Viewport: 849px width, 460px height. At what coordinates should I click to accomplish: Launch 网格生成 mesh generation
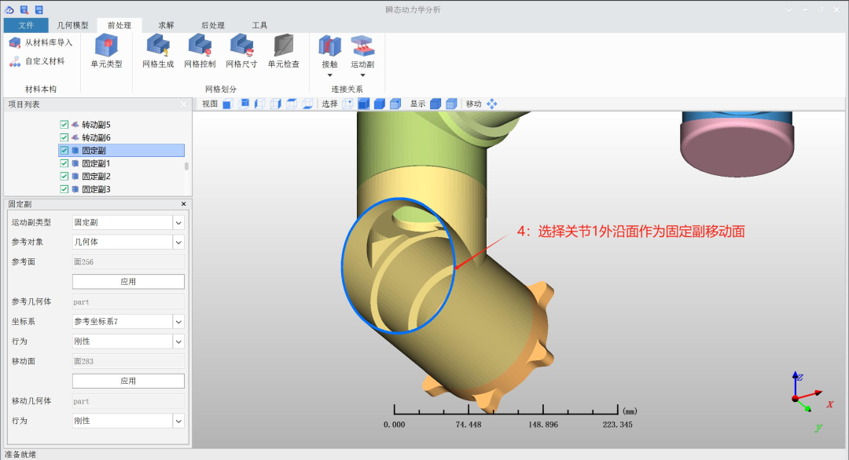tap(158, 51)
